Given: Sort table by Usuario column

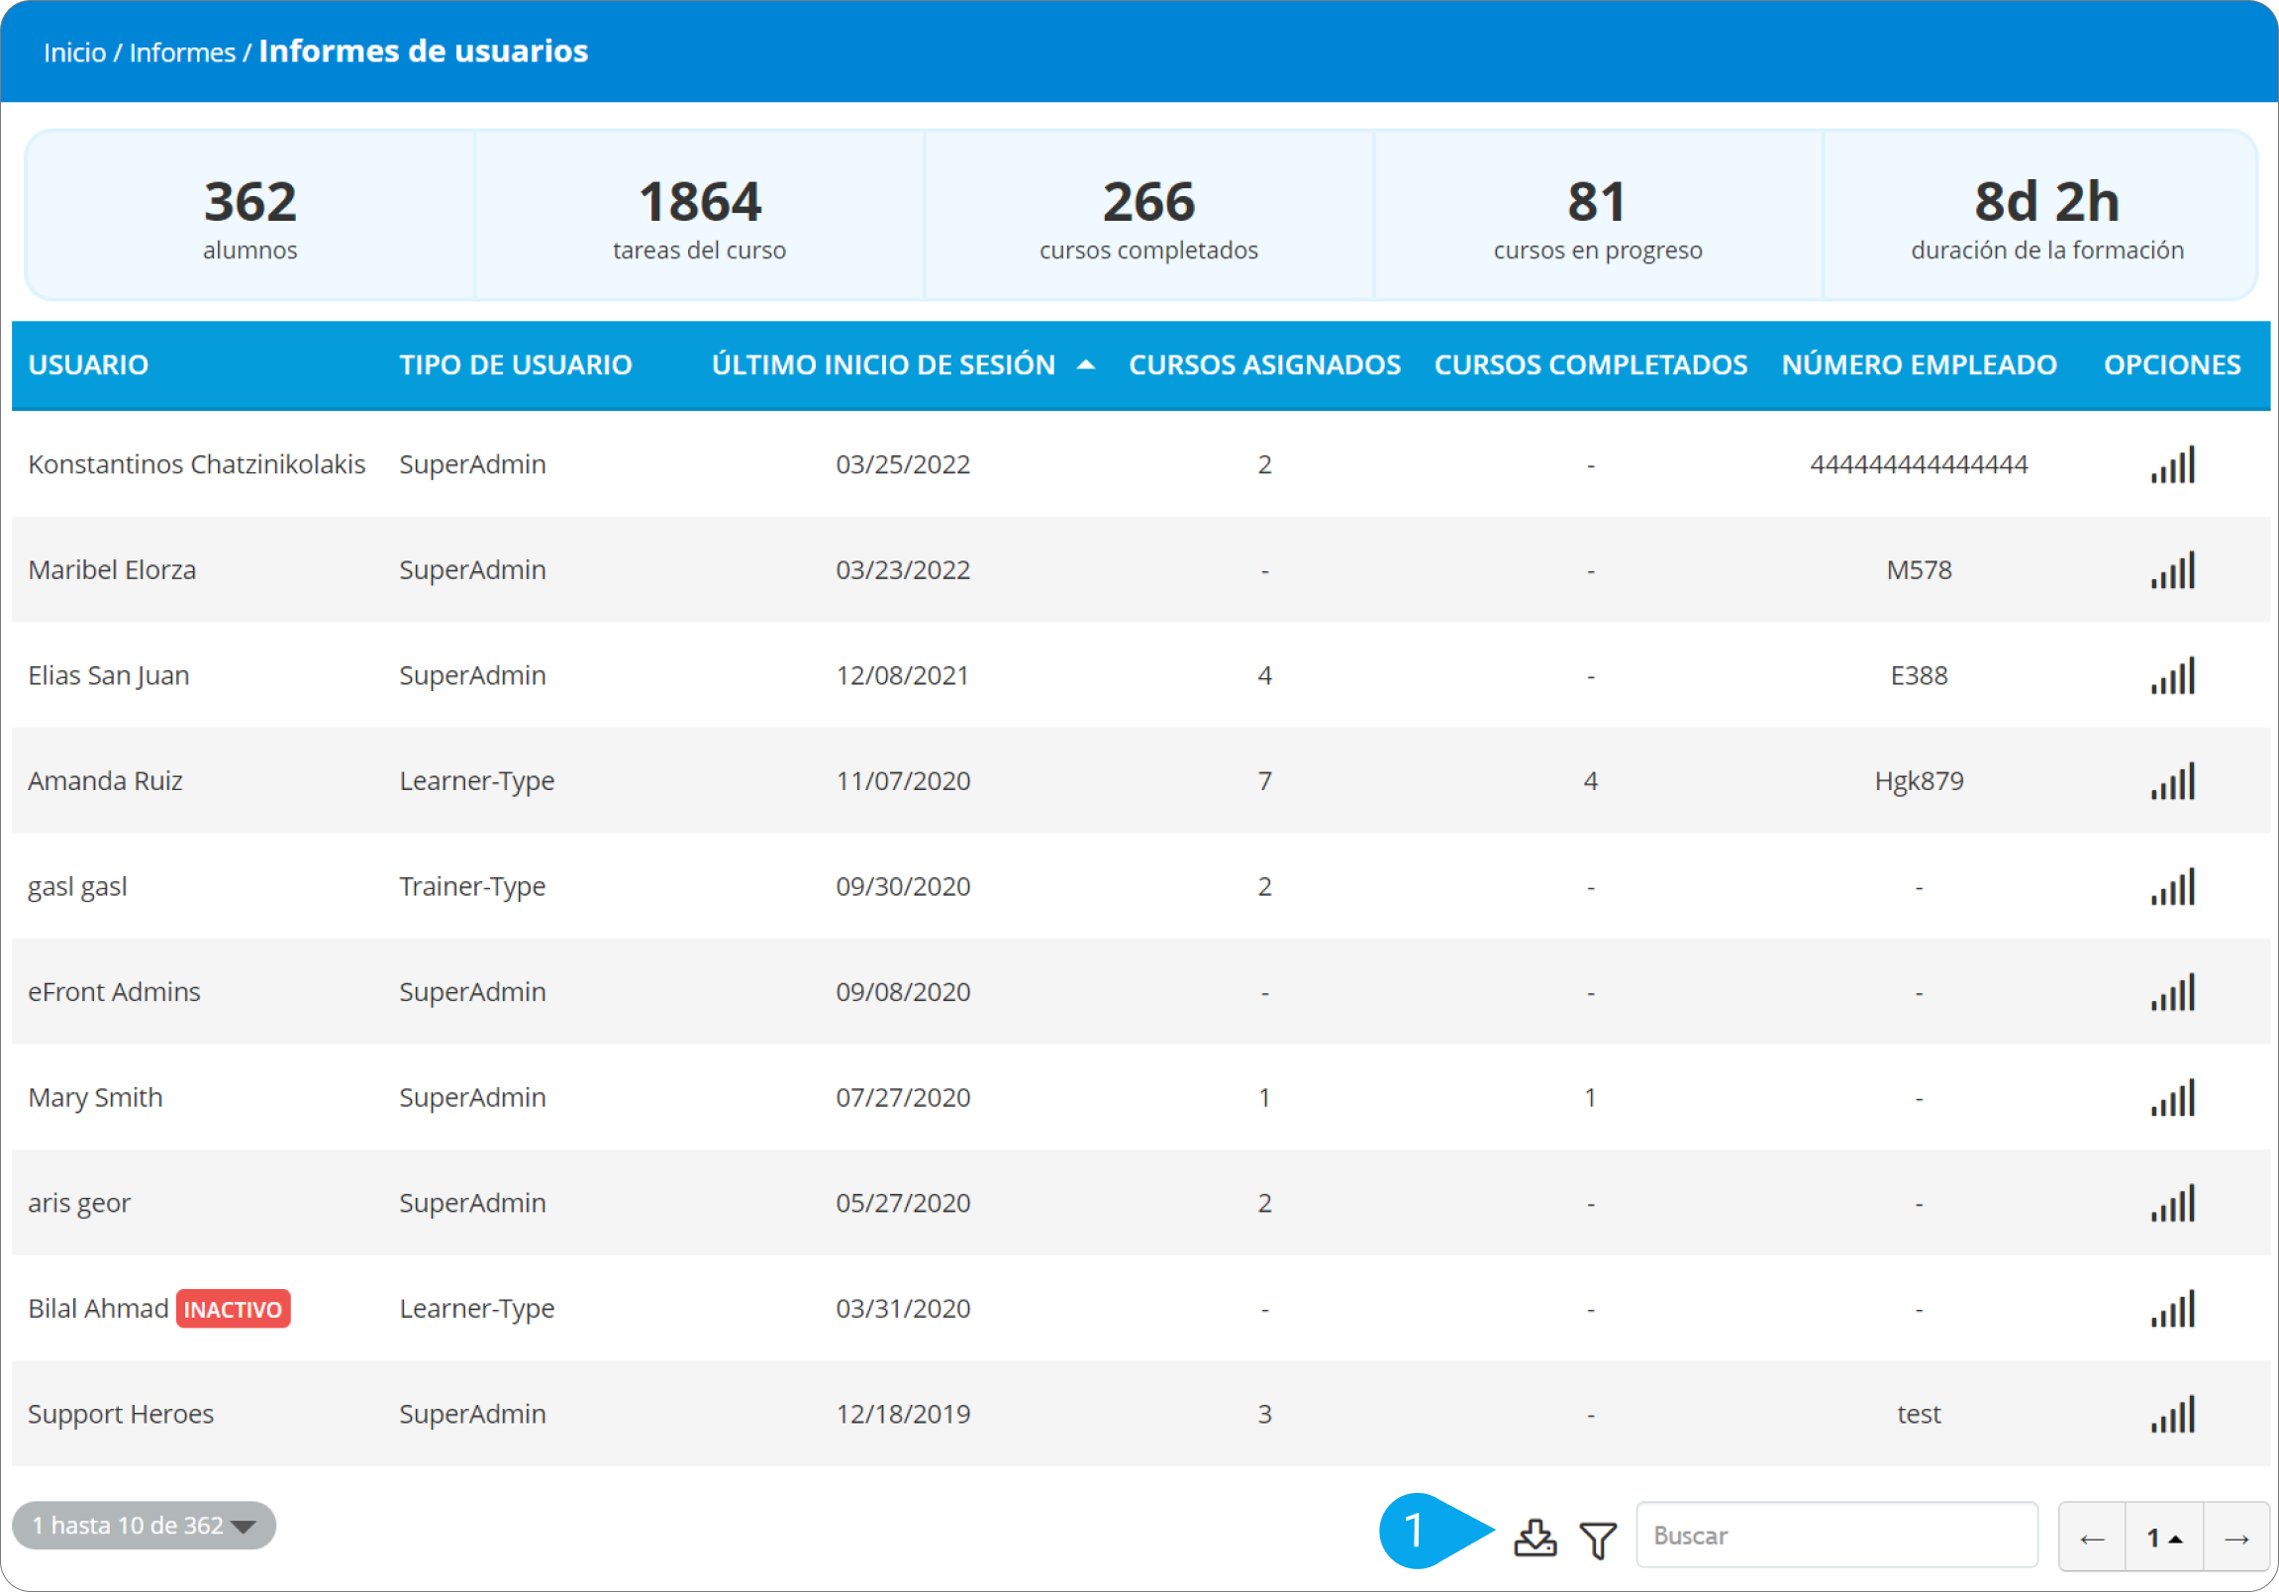Looking at the screenshot, I should [x=88, y=365].
